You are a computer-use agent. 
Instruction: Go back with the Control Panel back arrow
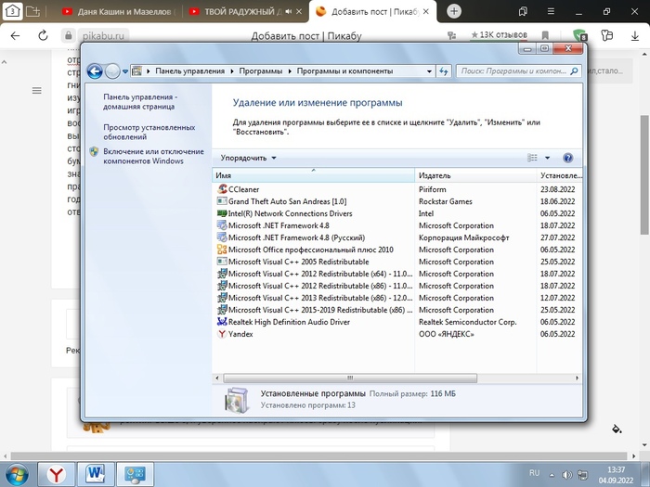(95, 71)
